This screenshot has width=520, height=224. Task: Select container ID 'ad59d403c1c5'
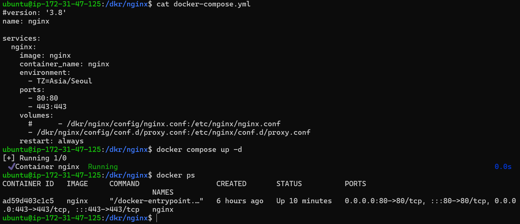pyautogui.click(x=28, y=201)
